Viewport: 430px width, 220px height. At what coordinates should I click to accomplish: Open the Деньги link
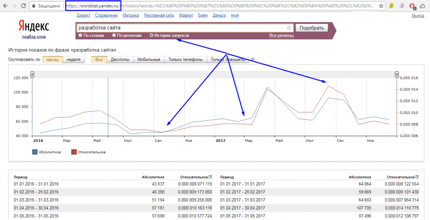tap(219, 16)
